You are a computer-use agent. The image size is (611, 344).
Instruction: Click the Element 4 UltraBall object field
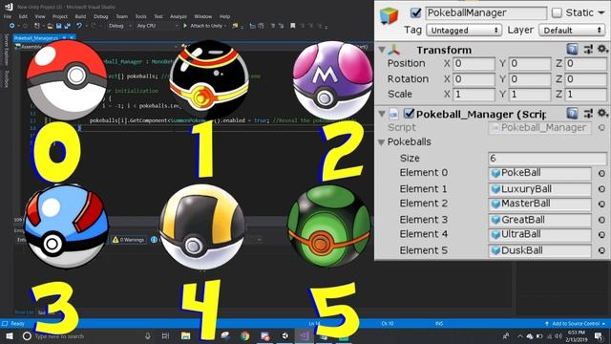[x=539, y=235]
